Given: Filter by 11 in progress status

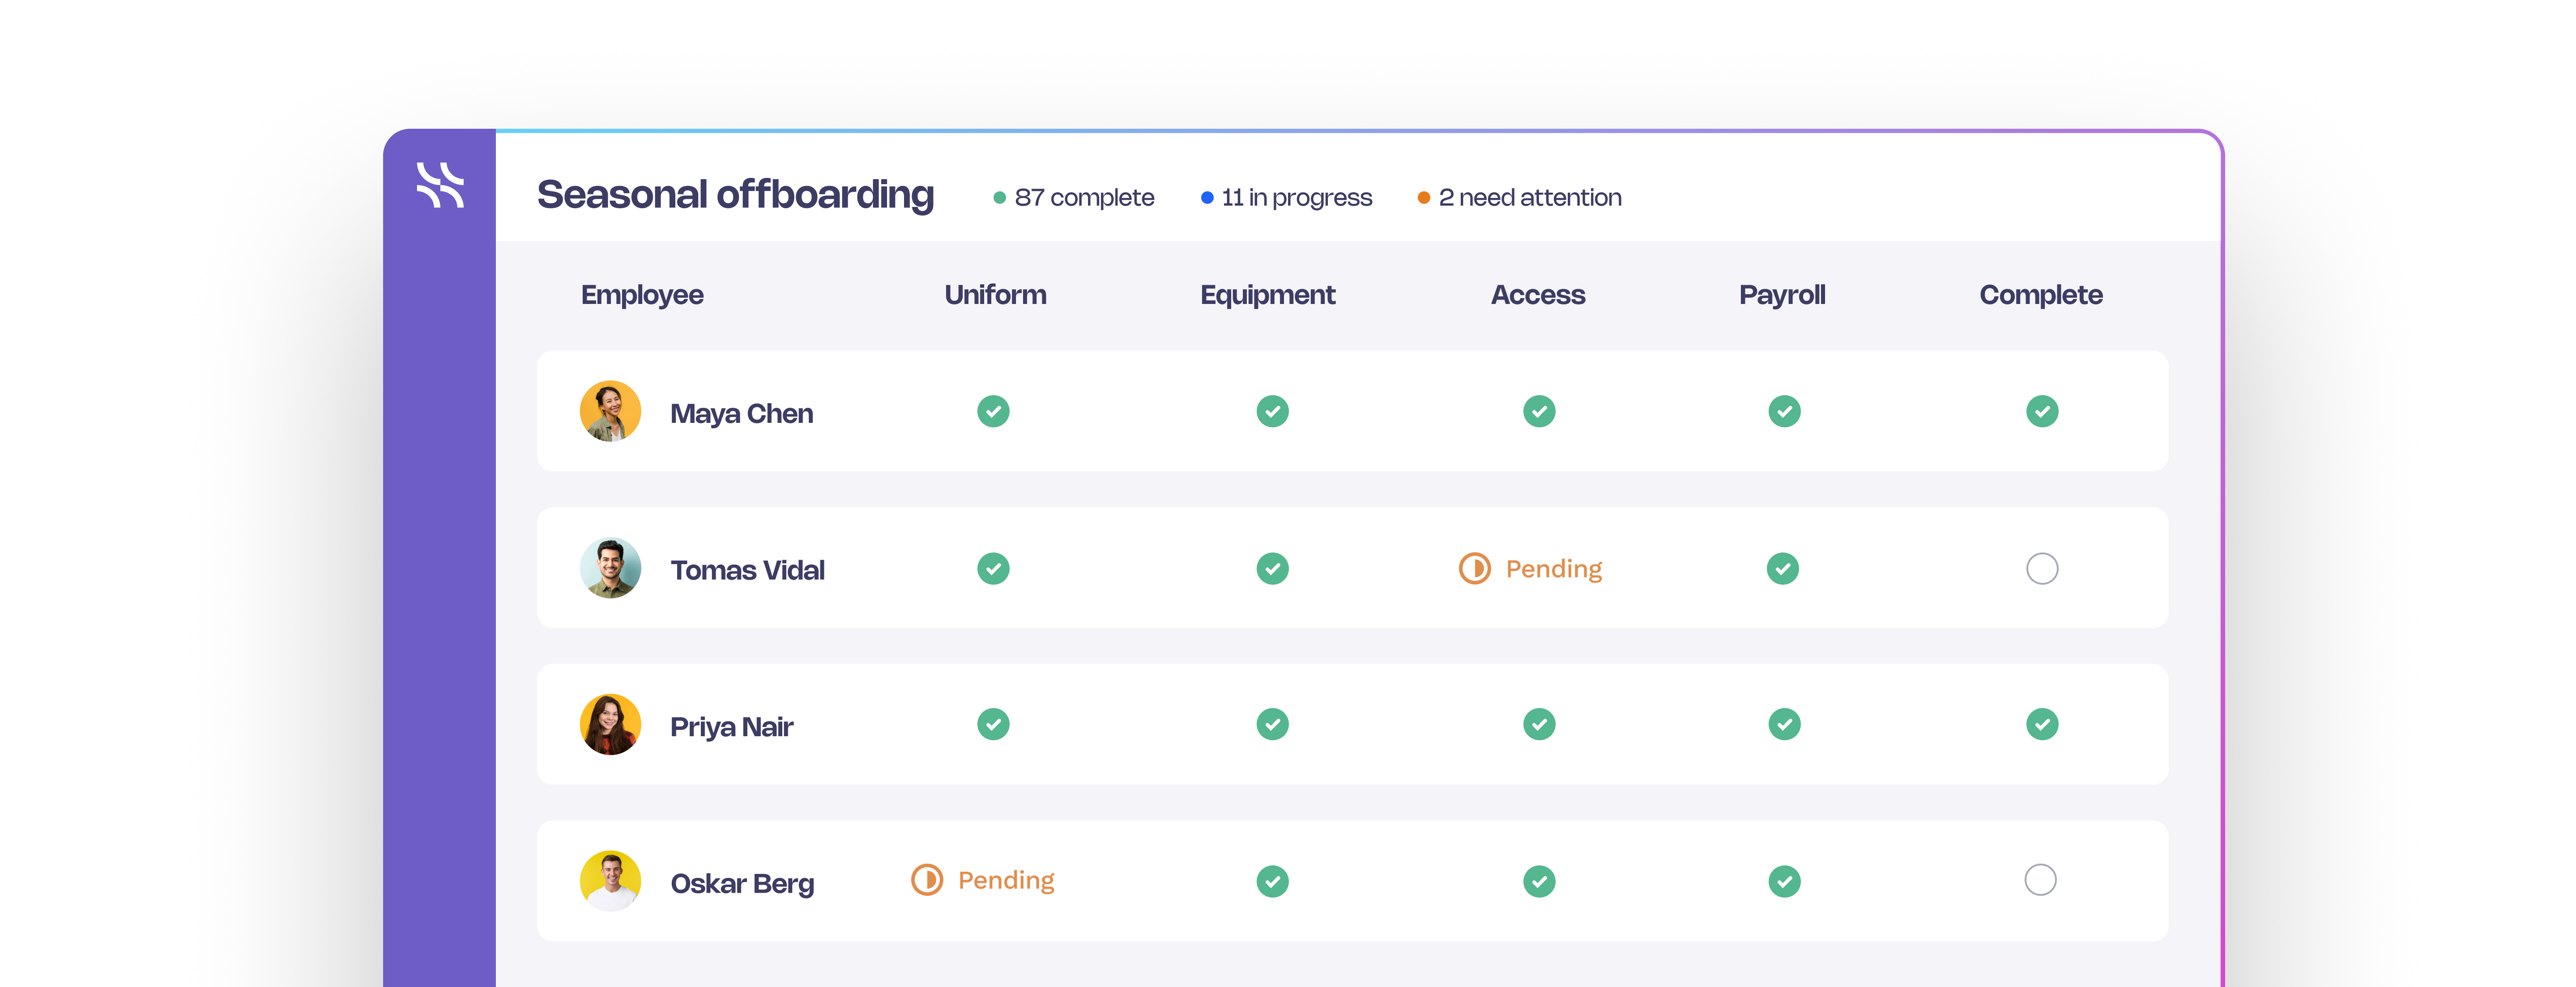Looking at the screenshot, I should [x=1286, y=198].
